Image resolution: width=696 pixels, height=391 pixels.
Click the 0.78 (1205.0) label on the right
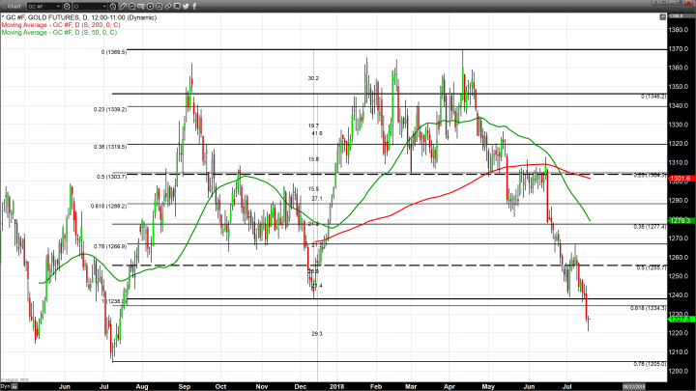pos(650,364)
